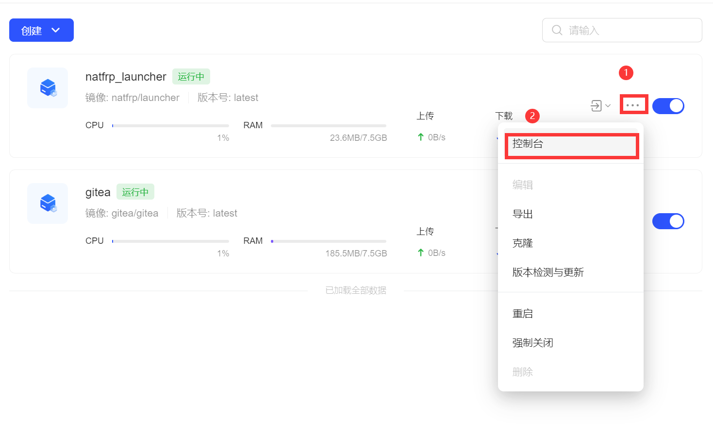Choose 克隆 from the context menu

coord(571,243)
